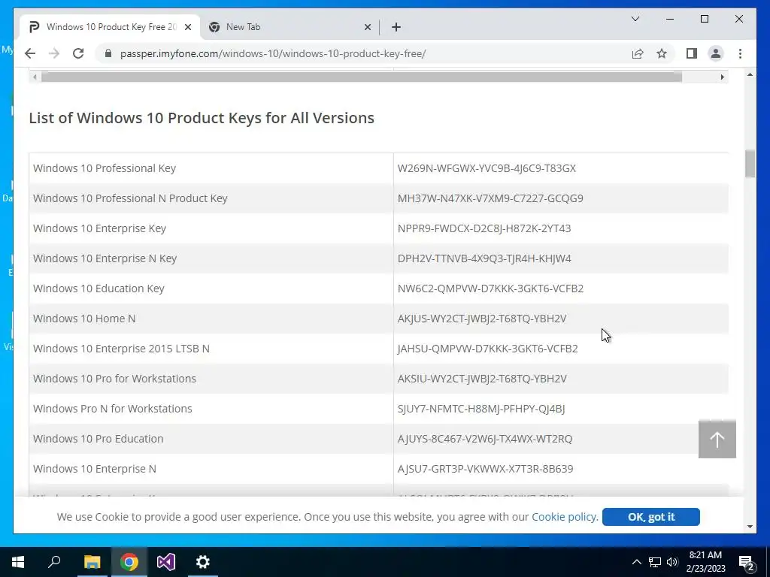Click the page scrollbar down arrow

pyautogui.click(x=750, y=527)
